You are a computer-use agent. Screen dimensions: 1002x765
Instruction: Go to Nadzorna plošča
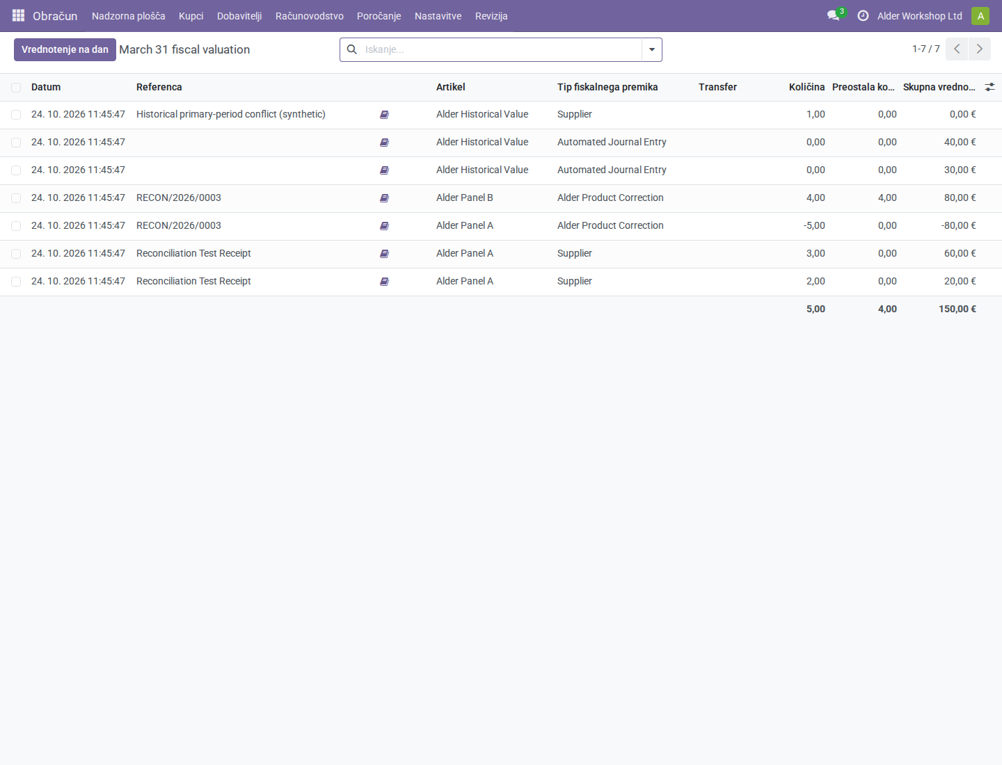click(x=129, y=16)
